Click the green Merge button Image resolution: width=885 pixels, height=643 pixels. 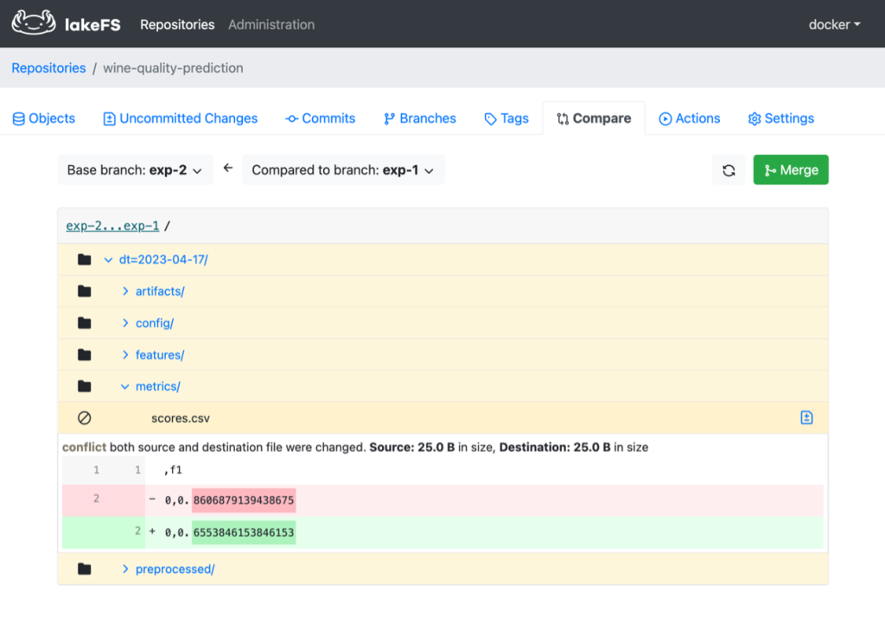point(791,170)
